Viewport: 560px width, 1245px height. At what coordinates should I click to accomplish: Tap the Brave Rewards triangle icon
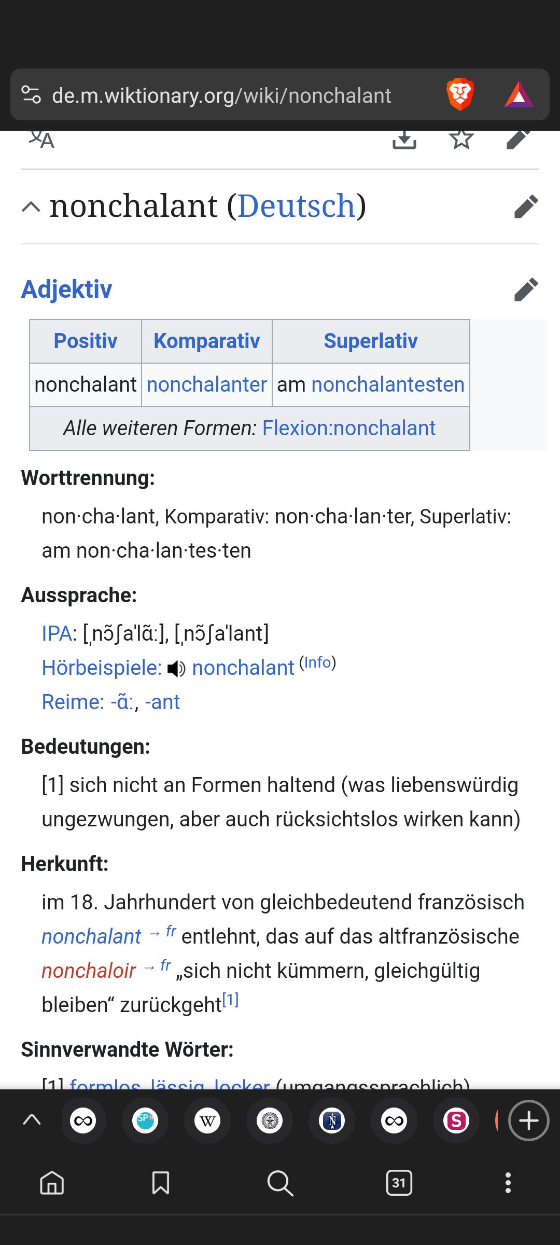tap(519, 95)
